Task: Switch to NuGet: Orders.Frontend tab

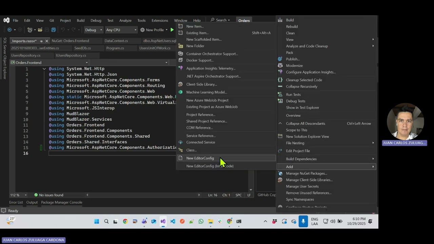Action: point(70,41)
